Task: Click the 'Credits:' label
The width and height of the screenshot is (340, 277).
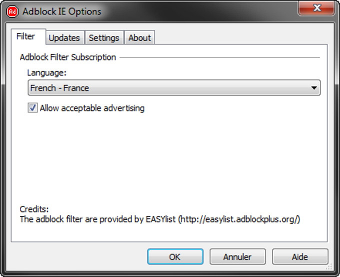Action: click(34, 209)
